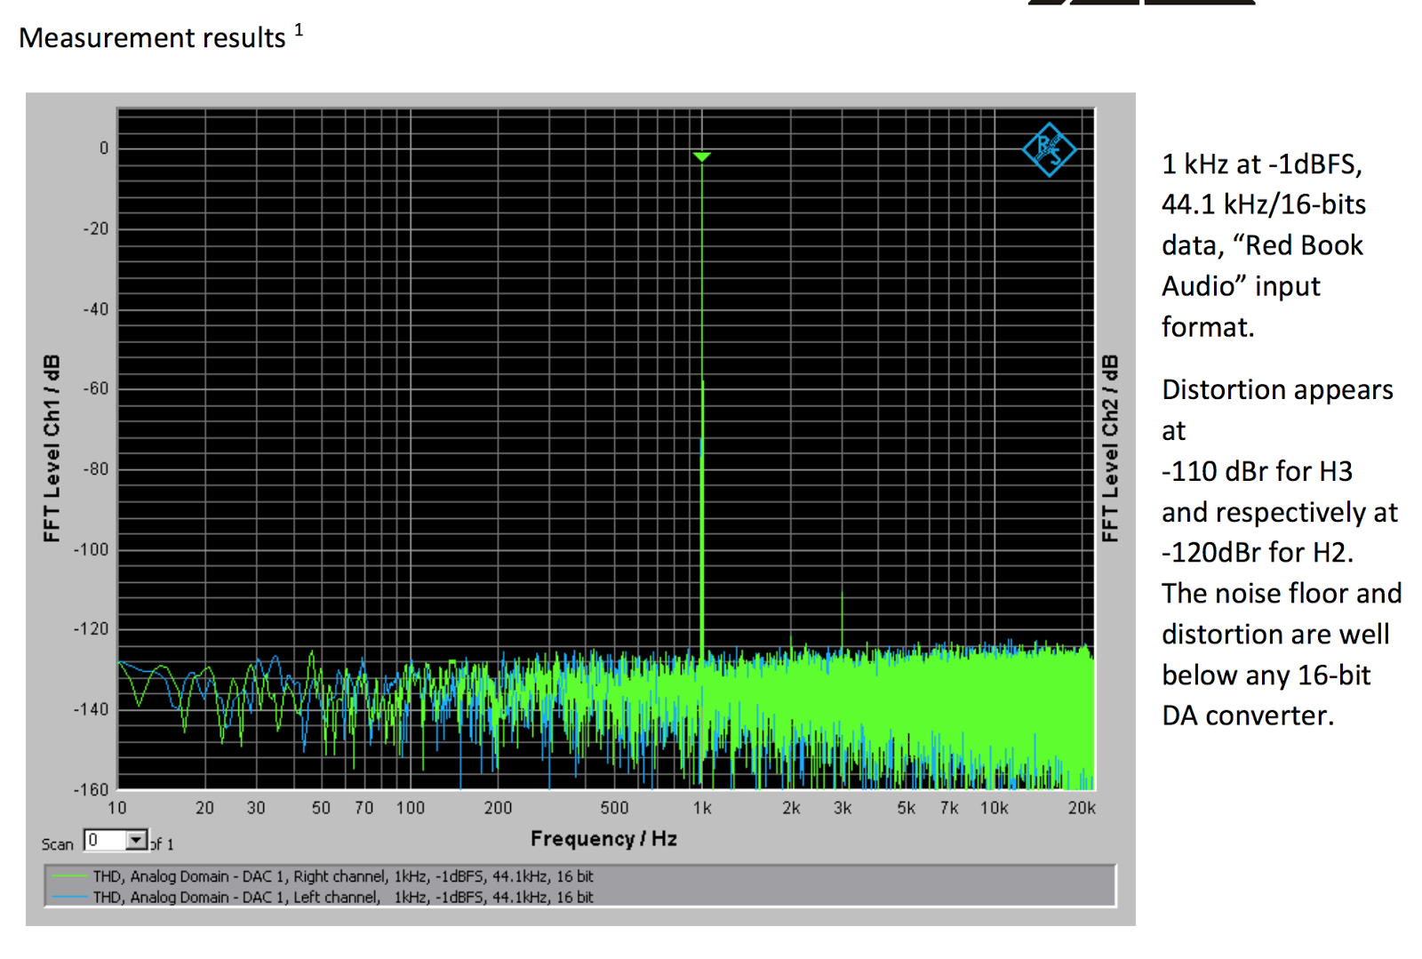Viewport: 1422px width, 959px height.
Task: Click the 'Frequency / Hz' axis label
Action: pyautogui.click(x=604, y=839)
